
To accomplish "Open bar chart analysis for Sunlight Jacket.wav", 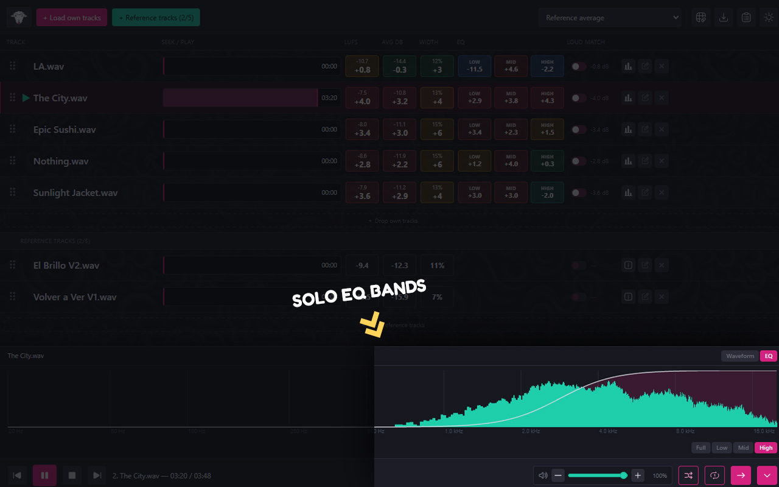I will point(628,193).
